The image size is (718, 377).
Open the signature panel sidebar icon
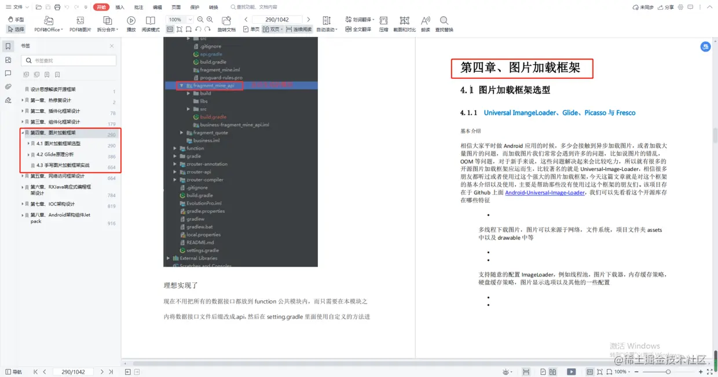pos(8,100)
